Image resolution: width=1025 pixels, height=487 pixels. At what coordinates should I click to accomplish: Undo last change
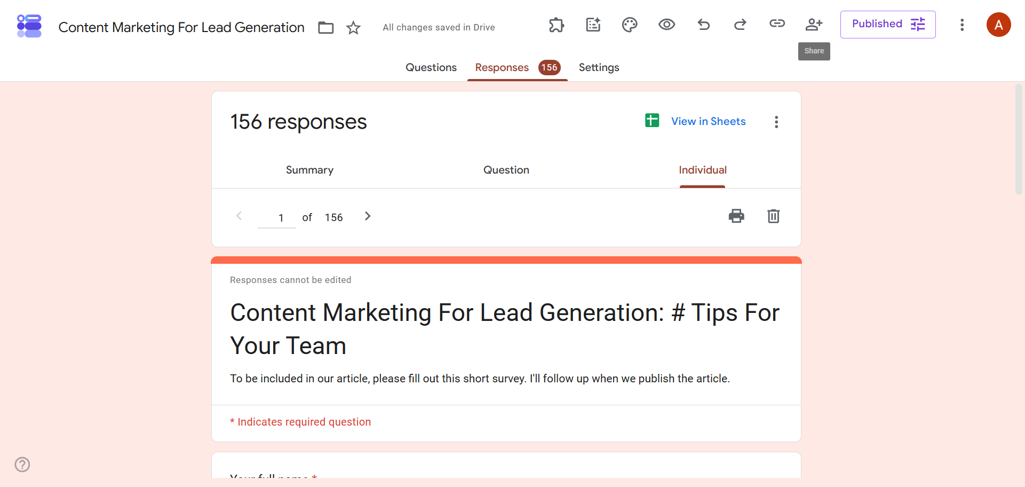[x=703, y=25]
